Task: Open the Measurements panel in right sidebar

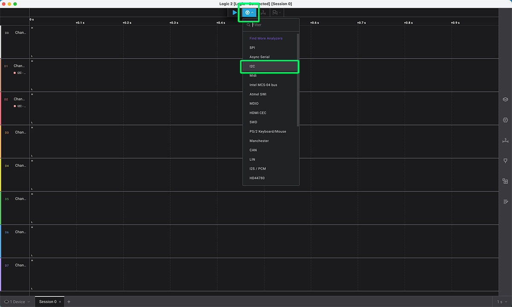Action: coord(505,141)
